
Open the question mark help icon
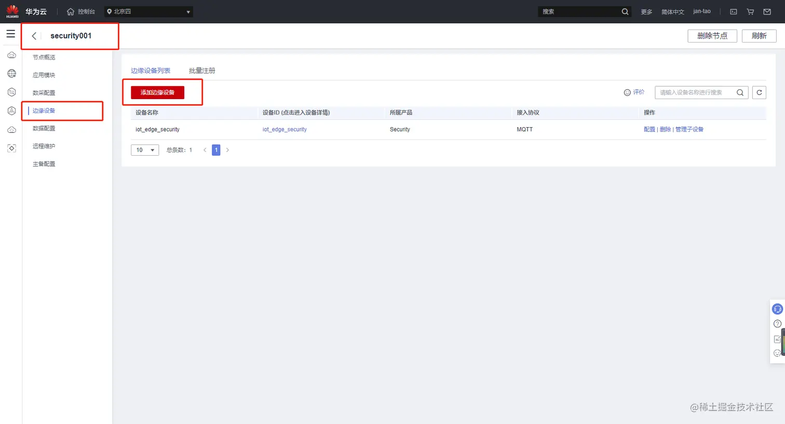[x=777, y=324]
